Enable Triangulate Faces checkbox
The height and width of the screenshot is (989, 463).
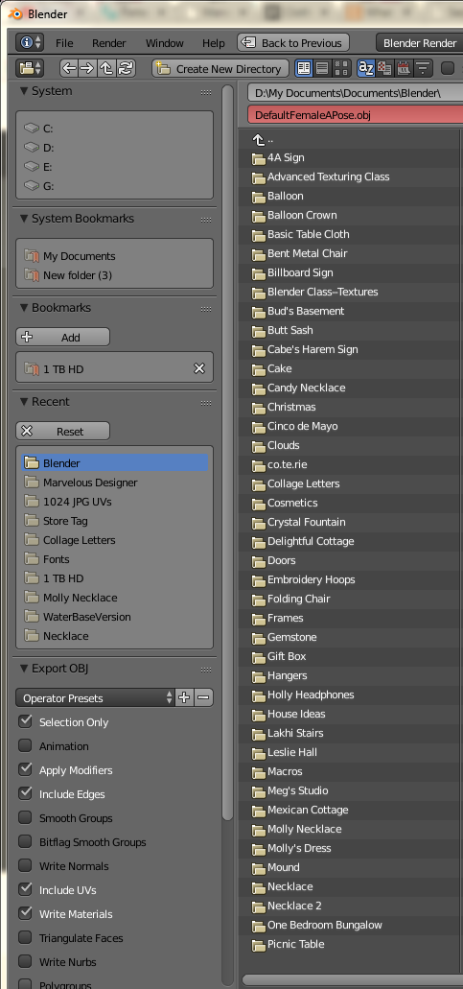25,937
